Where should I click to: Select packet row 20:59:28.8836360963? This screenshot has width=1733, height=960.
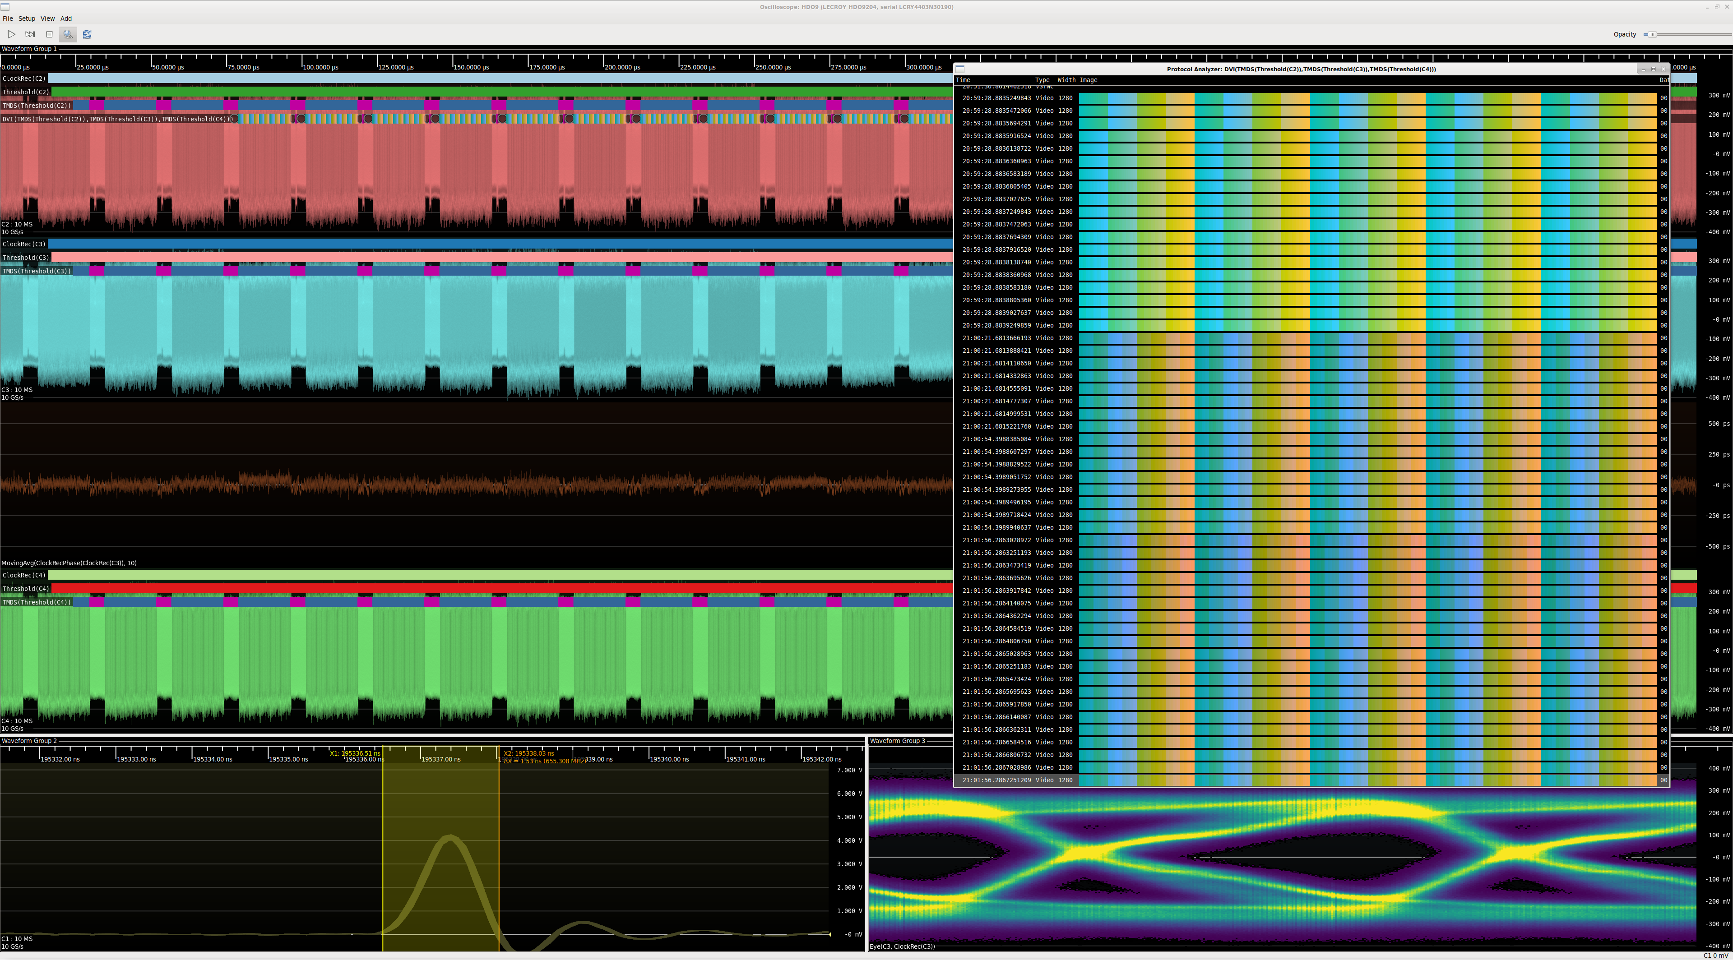[x=1312, y=162]
